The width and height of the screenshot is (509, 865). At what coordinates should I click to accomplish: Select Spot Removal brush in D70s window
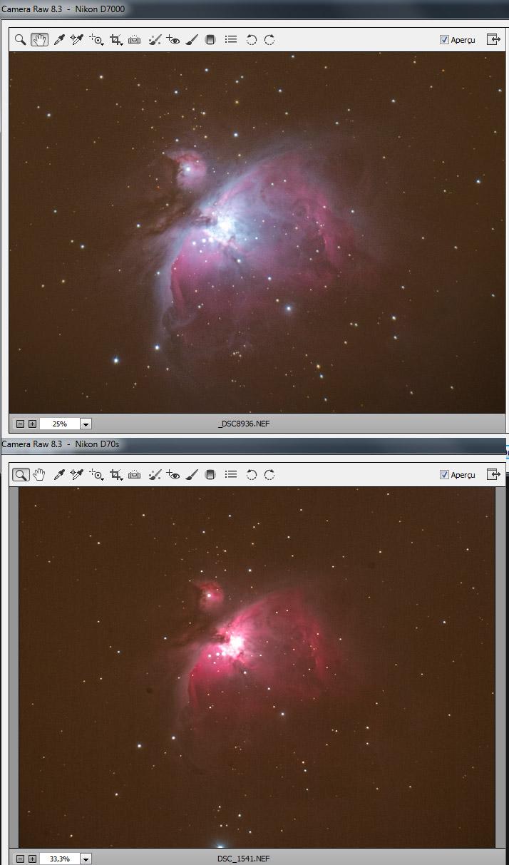(x=154, y=474)
